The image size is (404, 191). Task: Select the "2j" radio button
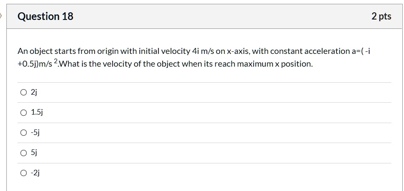click(x=23, y=93)
